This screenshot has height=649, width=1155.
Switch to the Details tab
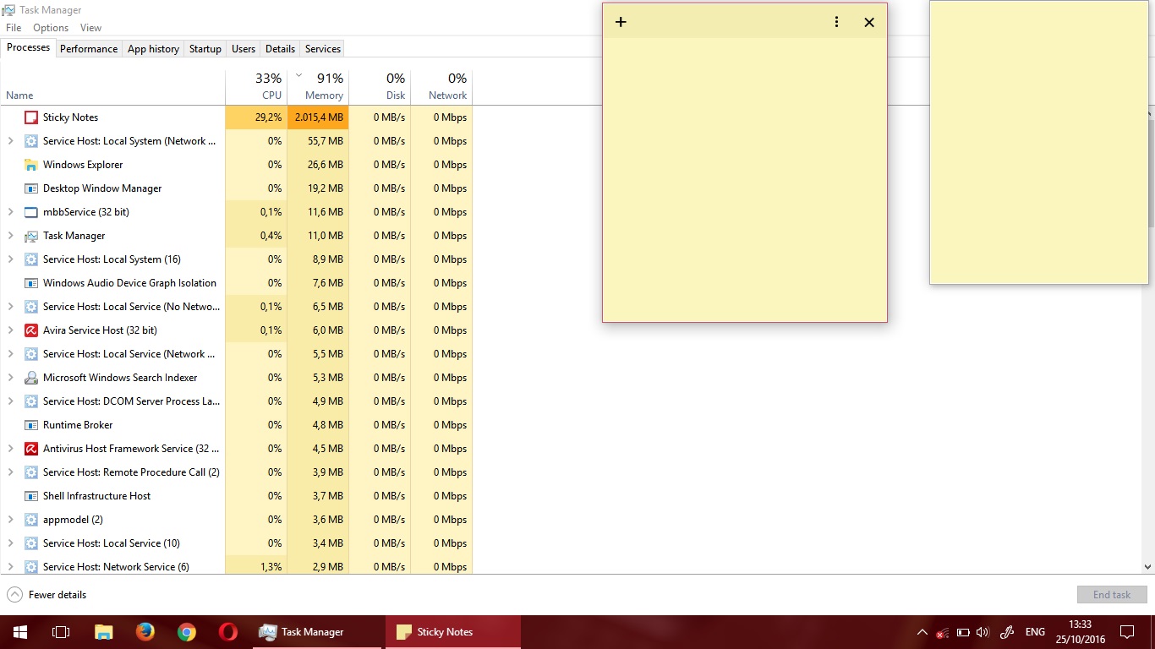(x=280, y=49)
